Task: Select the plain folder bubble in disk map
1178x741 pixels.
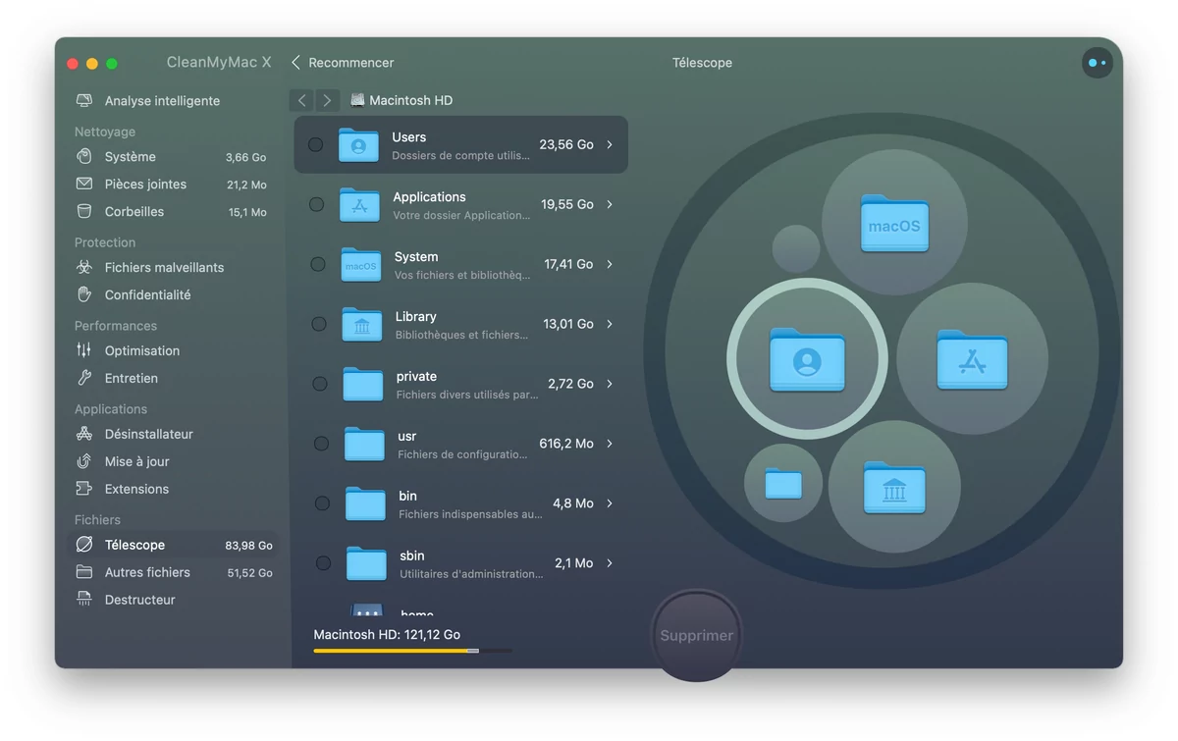Action: 783,483
